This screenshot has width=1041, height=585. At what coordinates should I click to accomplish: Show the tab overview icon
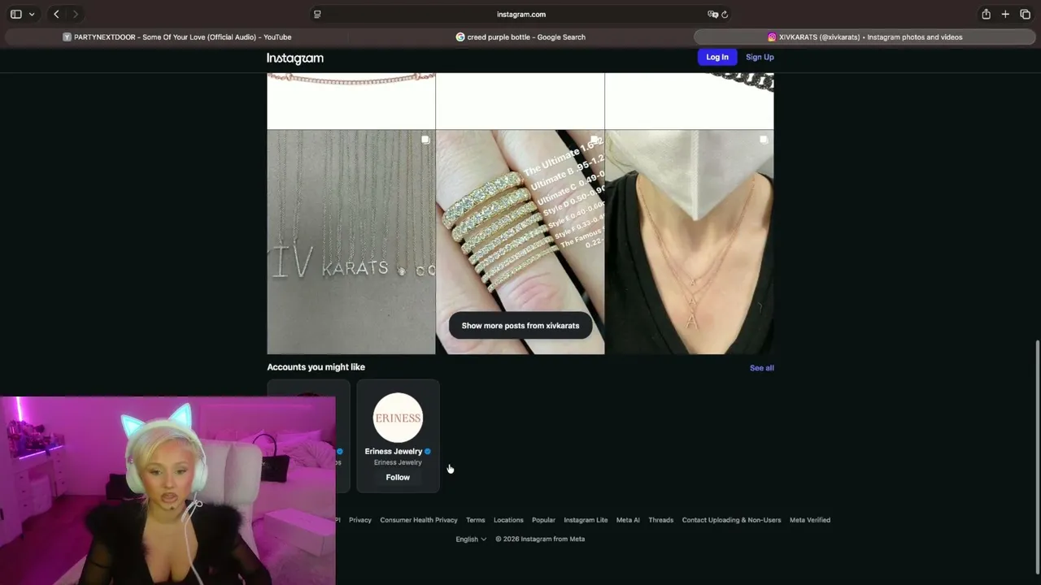click(x=1025, y=14)
